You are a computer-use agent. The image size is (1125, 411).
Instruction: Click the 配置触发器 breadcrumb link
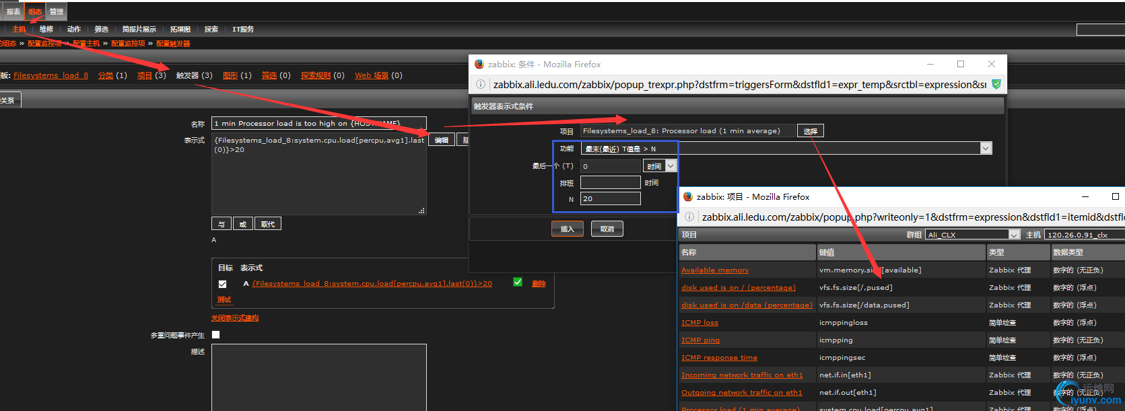pyautogui.click(x=173, y=44)
